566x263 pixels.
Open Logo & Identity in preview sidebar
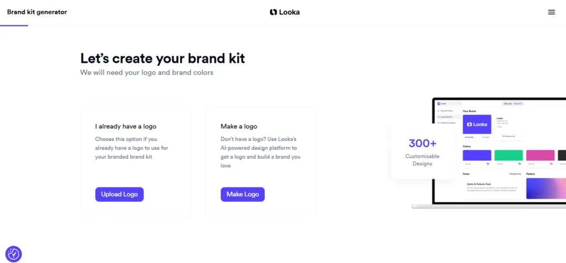coord(447,117)
